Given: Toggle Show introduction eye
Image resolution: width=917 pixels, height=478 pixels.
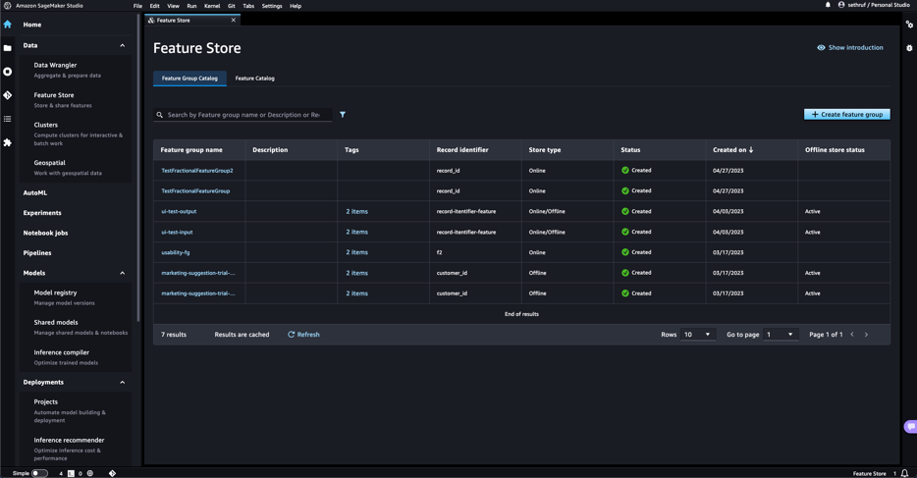Looking at the screenshot, I should pyautogui.click(x=821, y=47).
